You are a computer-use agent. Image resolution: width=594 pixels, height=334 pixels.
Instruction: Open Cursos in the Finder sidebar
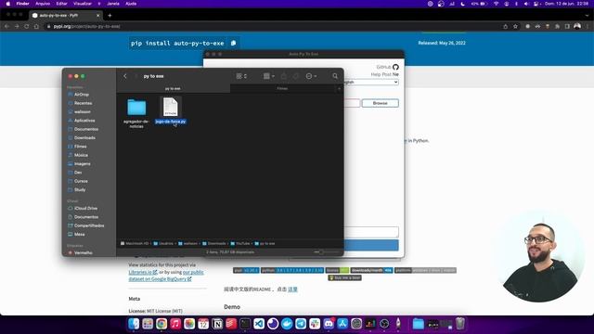click(x=81, y=181)
